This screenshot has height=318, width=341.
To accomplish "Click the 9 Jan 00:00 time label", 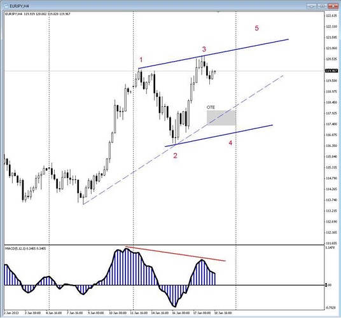I will coord(95,313).
